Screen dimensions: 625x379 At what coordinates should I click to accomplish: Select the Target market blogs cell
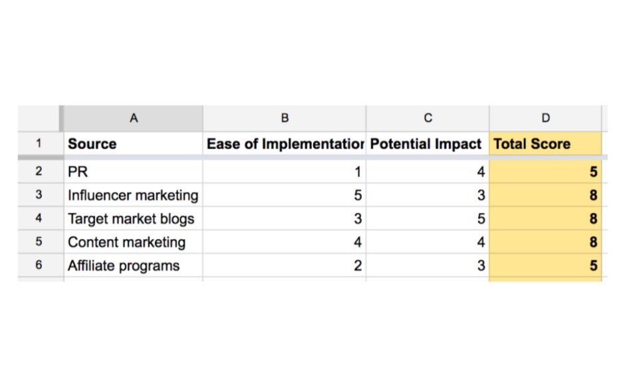(x=133, y=218)
